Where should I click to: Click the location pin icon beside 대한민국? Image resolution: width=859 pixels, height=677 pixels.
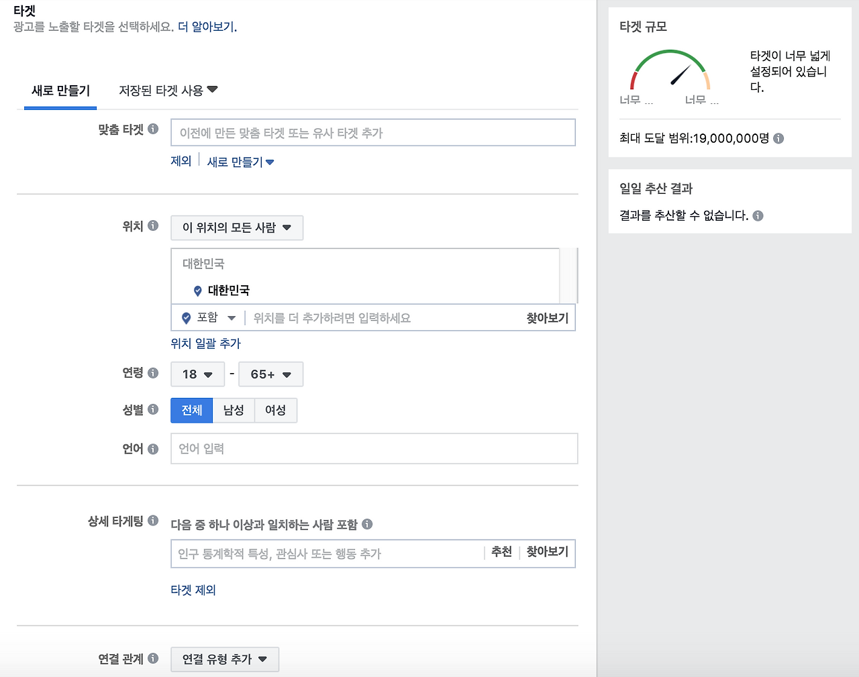pyautogui.click(x=197, y=291)
